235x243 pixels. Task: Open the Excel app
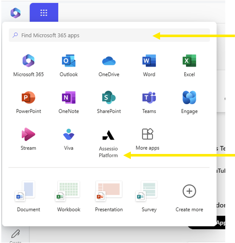(x=189, y=65)
